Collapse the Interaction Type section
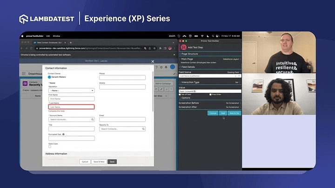 coord(180,82)
